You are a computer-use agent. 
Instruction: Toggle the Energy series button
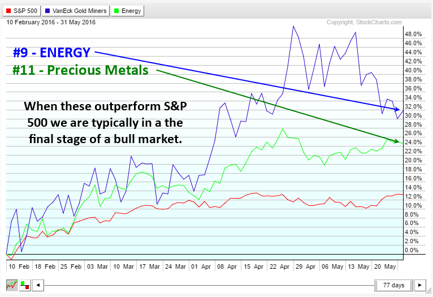pos(127,10)
